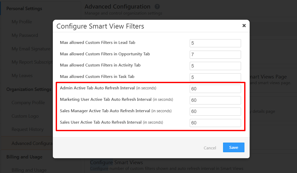Focus the Activity Tab custom filters field
The width and height of the screenshot is (297, 173).
click(215, 66)
